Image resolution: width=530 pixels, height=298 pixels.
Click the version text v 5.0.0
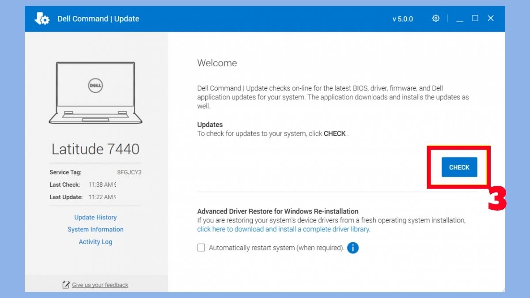tap(403, 19)
